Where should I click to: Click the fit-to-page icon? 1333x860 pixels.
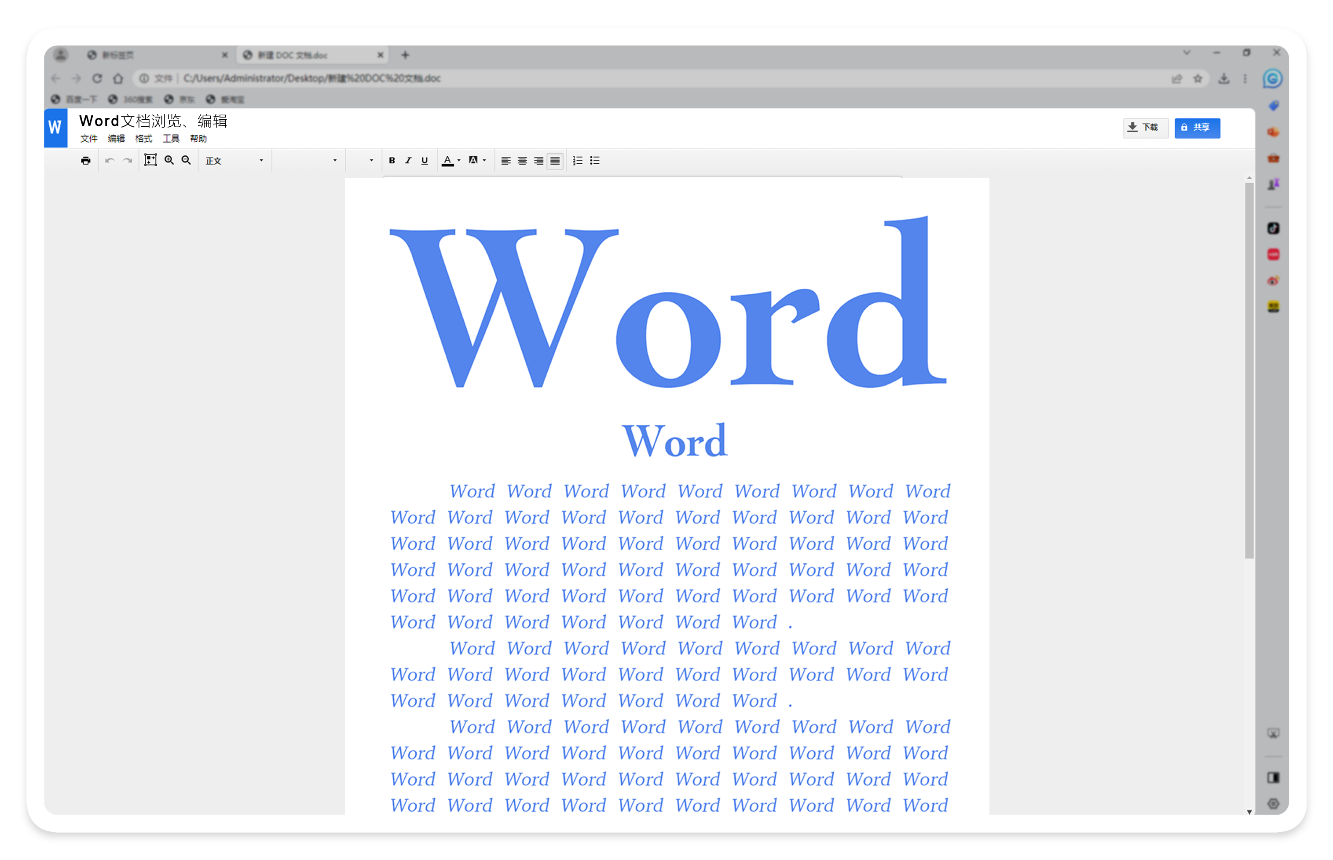click(x=150, y=160)
